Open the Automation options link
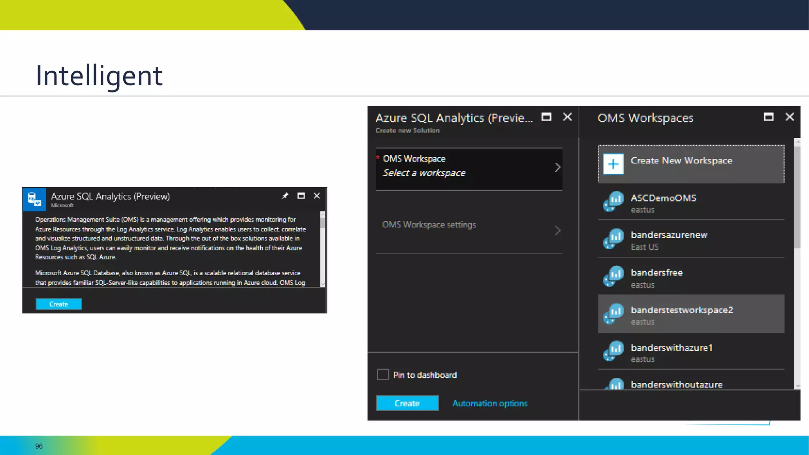 click(x=490, y=403)
